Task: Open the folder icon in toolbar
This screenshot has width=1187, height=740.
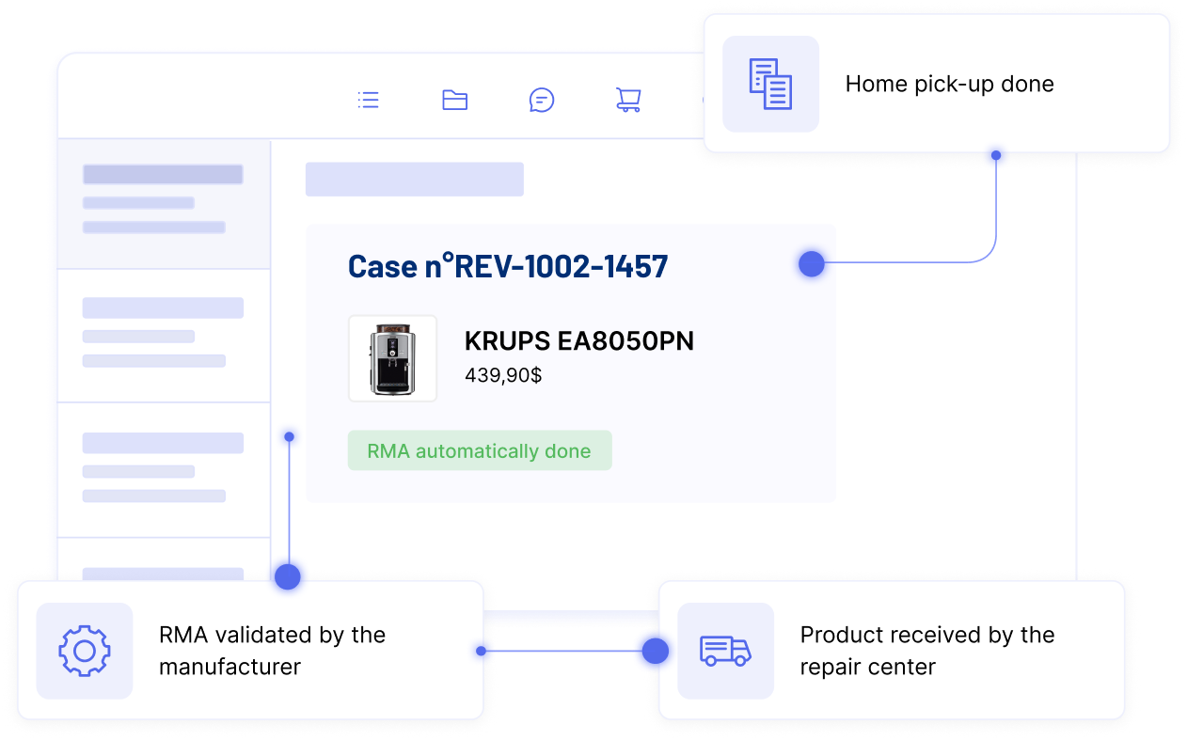Action: pos(455,100)
